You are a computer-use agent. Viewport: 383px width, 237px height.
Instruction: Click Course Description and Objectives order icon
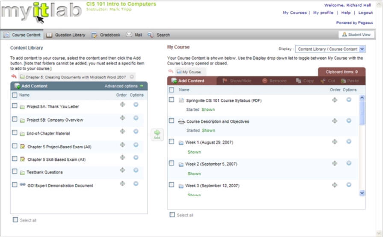tap(335, 121)
